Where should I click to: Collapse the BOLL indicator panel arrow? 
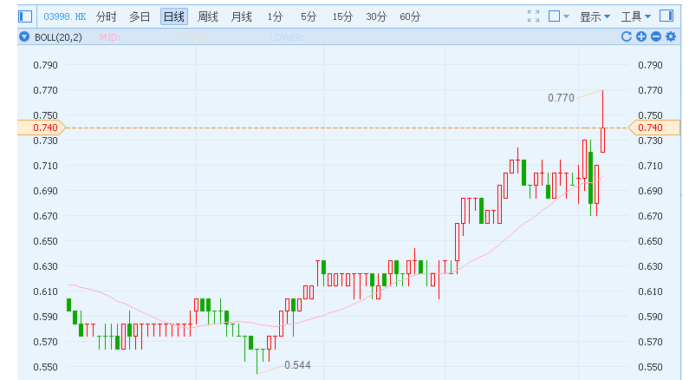point(24,37)
